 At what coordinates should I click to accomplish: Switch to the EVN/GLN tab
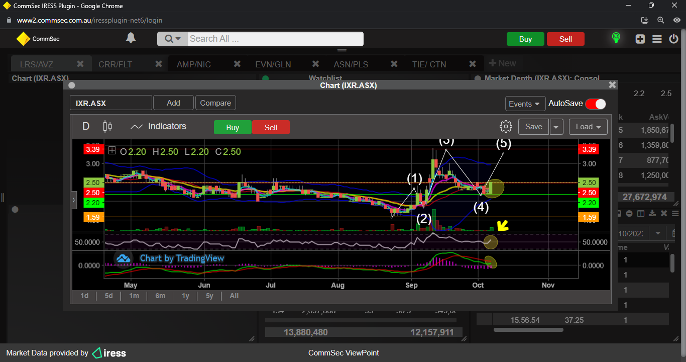click(x=273, y=64)
